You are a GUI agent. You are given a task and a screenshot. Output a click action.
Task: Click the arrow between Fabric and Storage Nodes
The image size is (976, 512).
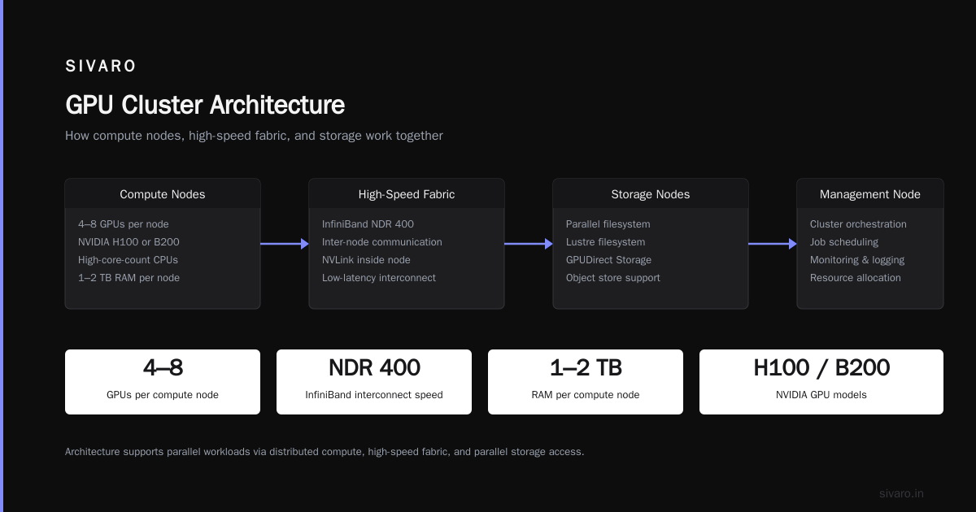[529, 244]
